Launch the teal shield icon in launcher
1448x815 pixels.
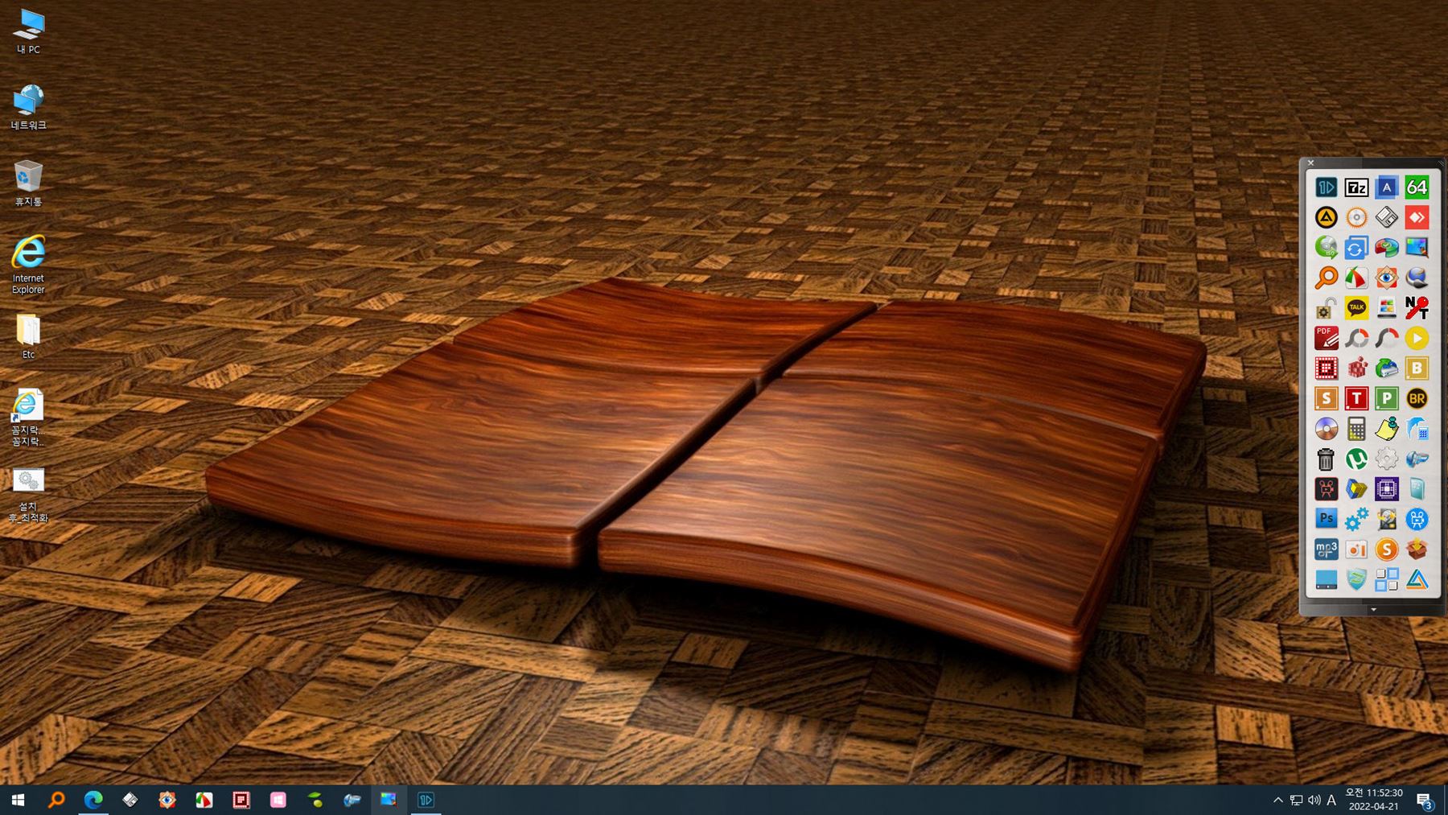click(1356, 579)
